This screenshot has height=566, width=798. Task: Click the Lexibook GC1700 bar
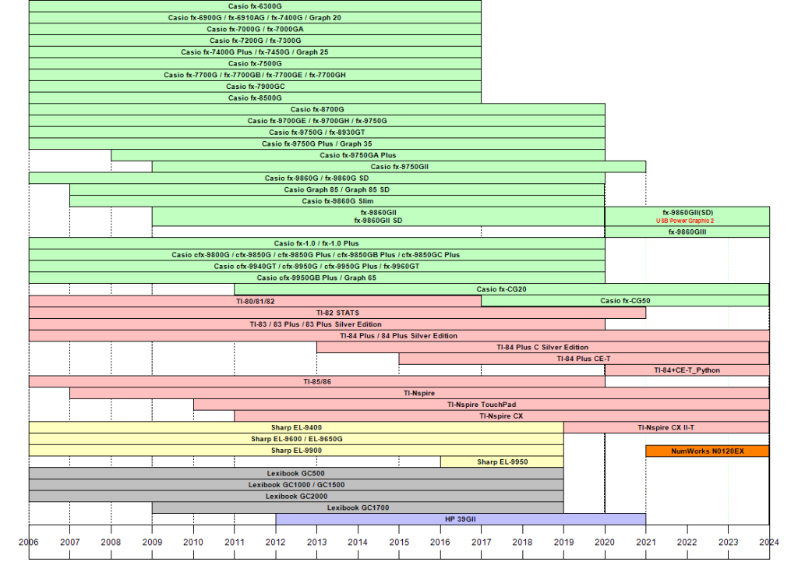click(x=358, y=508)
